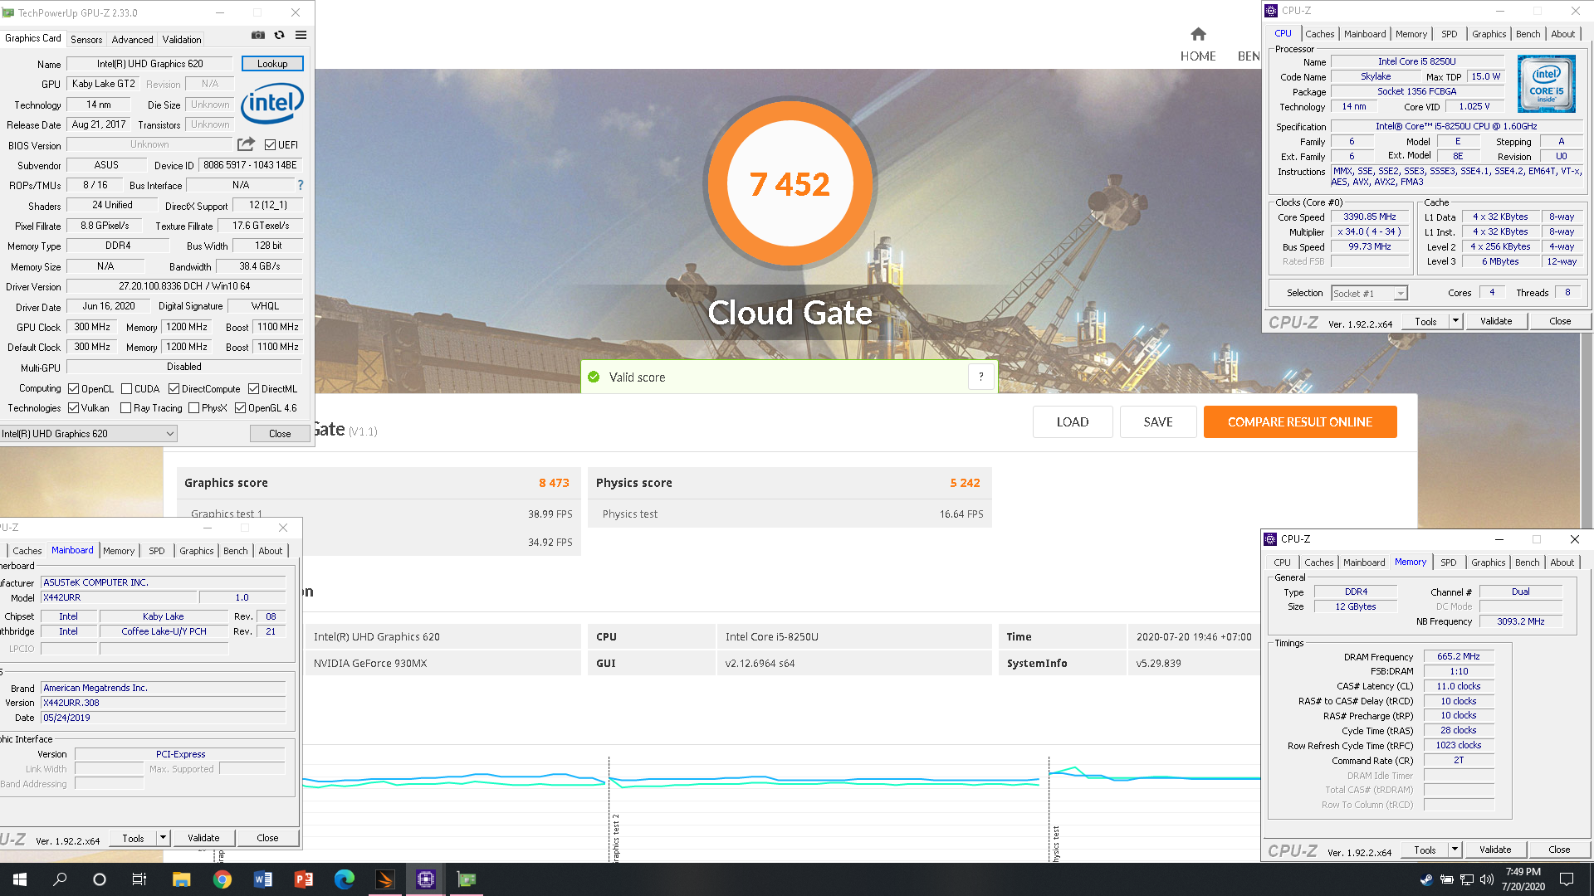Click Validate in bottom-right CPU-Z window
1594x896 pixels.
pos(1495,850)
